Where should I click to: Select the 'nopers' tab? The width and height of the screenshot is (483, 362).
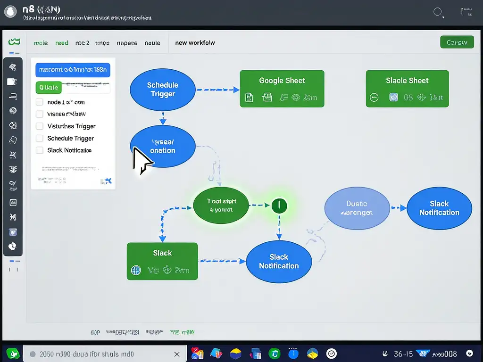click(127, 43)
